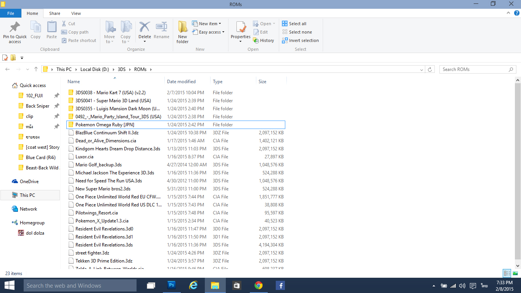Open History from the ribbon
This screenshot has width=521, height=293.
pos(264,40)
